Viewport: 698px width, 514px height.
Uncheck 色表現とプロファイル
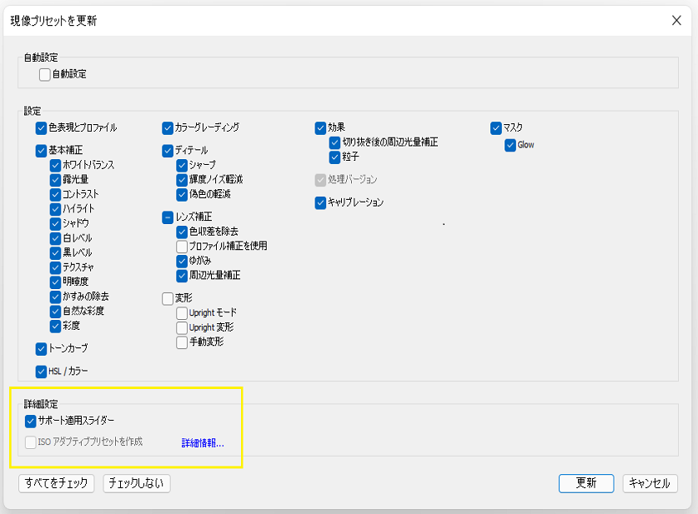coord(41,128)
